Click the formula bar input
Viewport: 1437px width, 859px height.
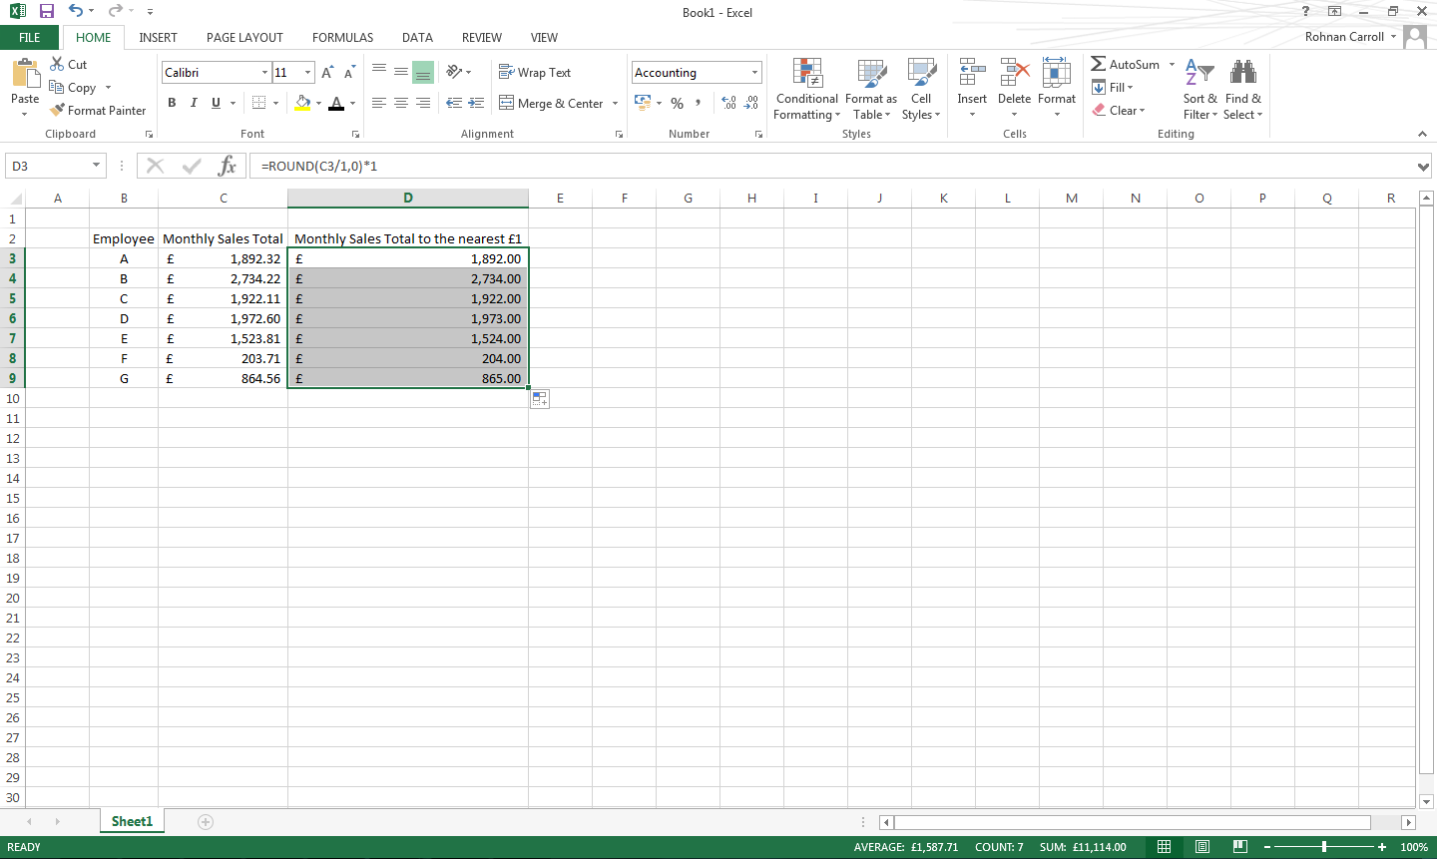pyautogui.click(x=833, y=166)
